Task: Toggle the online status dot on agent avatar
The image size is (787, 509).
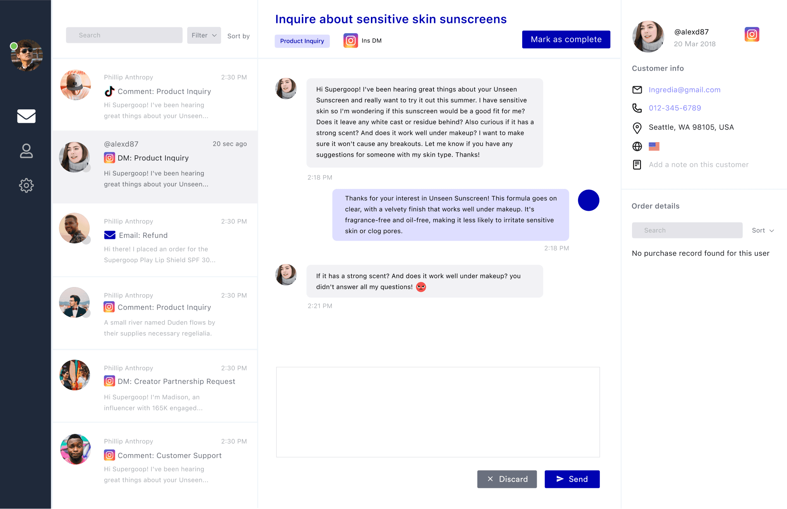Action: point(14,46)
